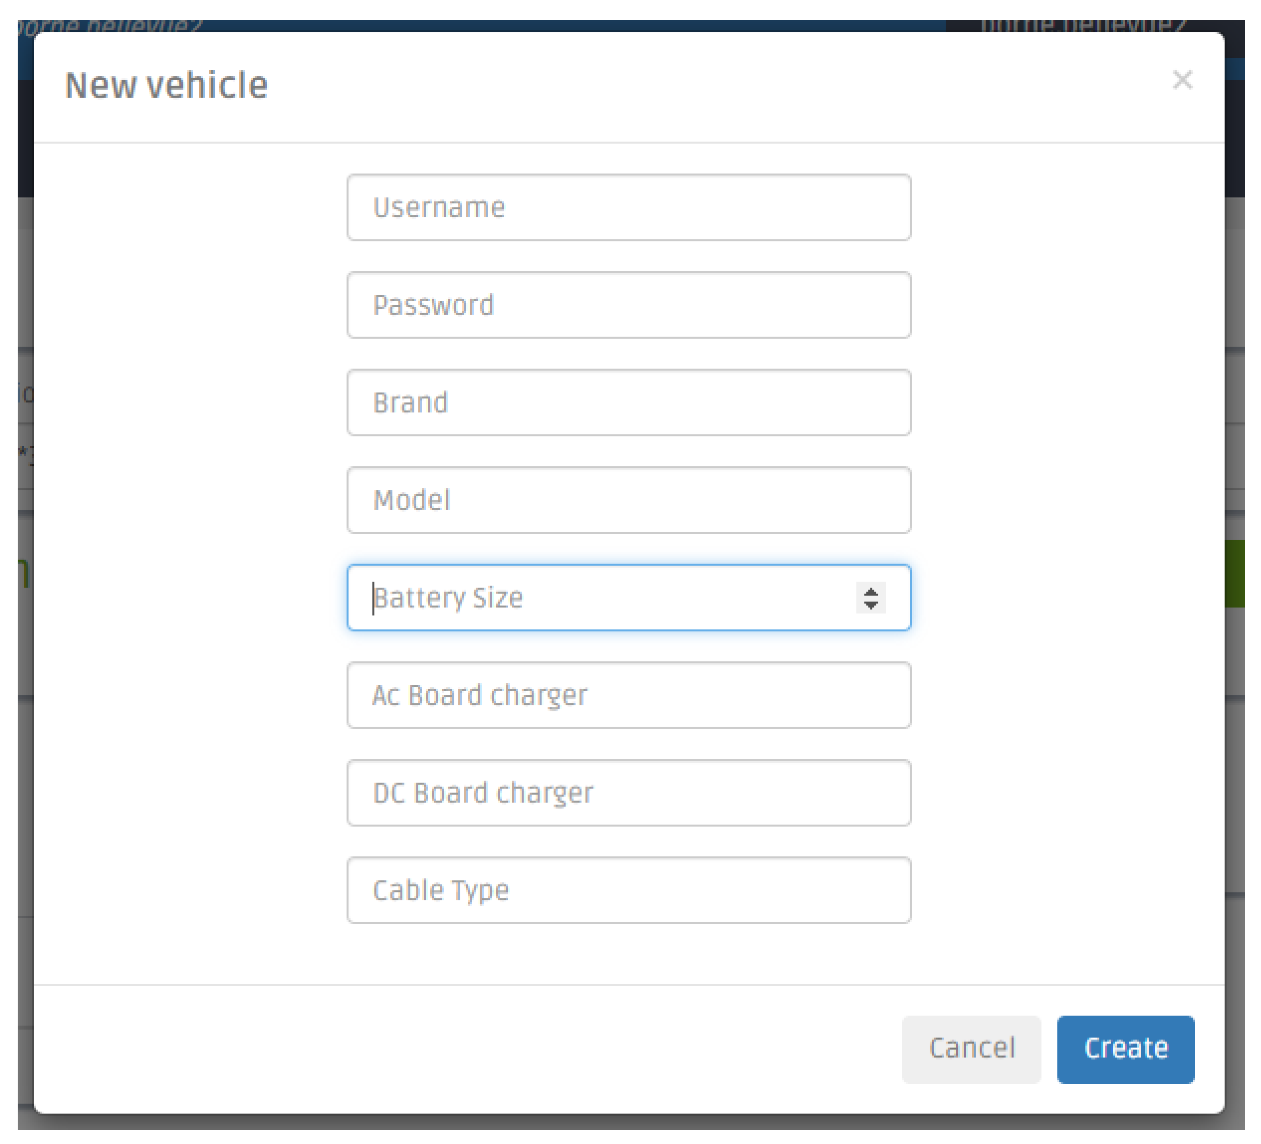Focus the Password field
This screenshot has width=1261, height=1144.
[629, 305]
